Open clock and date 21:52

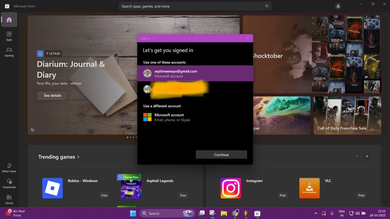coord(377,213)
